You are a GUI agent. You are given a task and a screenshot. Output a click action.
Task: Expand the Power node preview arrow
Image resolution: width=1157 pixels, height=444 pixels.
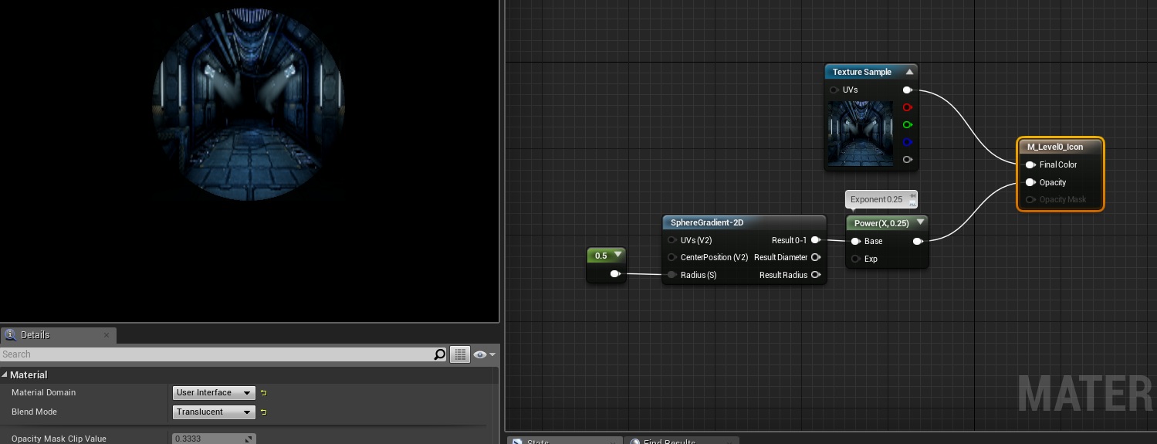(920, 222)
